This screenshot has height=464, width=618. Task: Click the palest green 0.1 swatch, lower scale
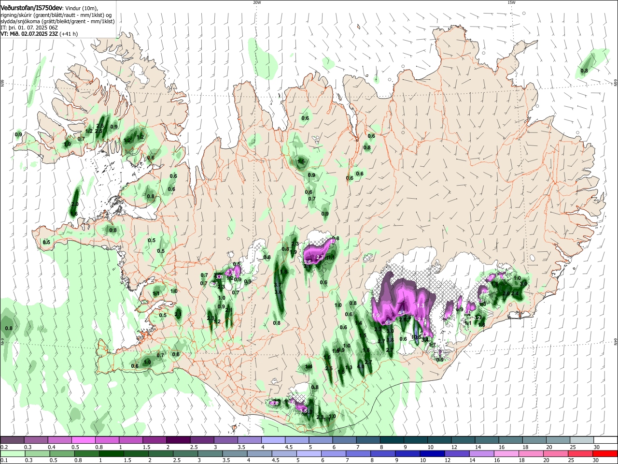(12, 454)
